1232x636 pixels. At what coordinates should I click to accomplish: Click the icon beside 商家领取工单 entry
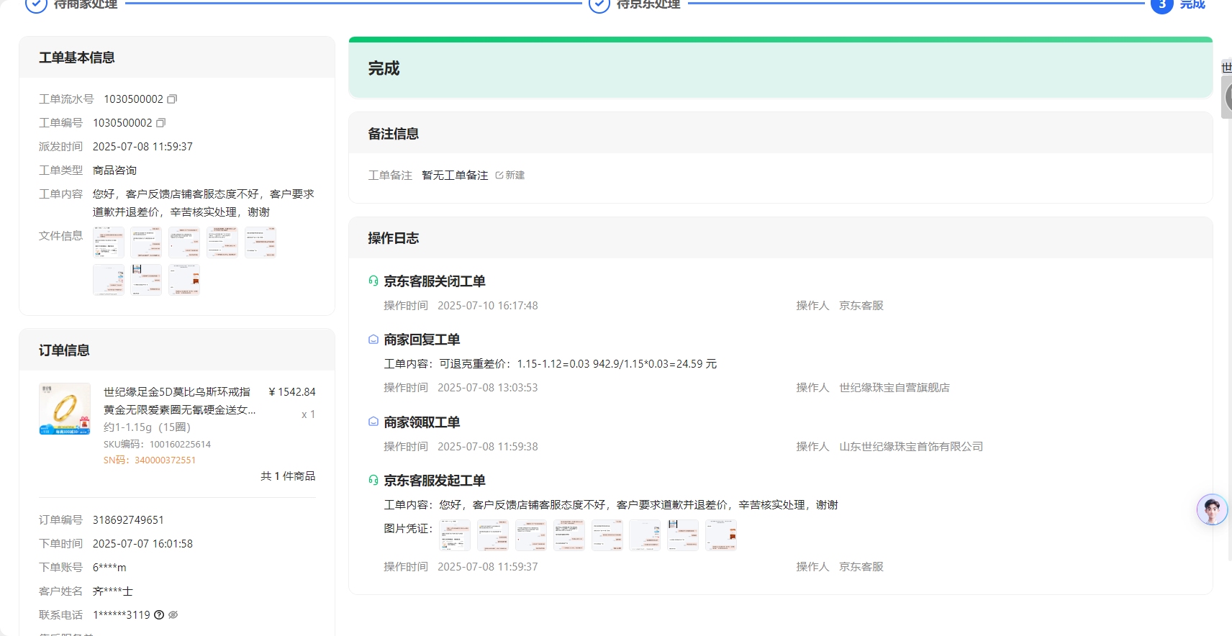pyautogui.click(x=373, y=422)
